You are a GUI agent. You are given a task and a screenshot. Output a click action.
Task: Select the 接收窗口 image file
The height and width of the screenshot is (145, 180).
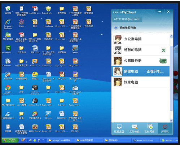coord(89,10)
